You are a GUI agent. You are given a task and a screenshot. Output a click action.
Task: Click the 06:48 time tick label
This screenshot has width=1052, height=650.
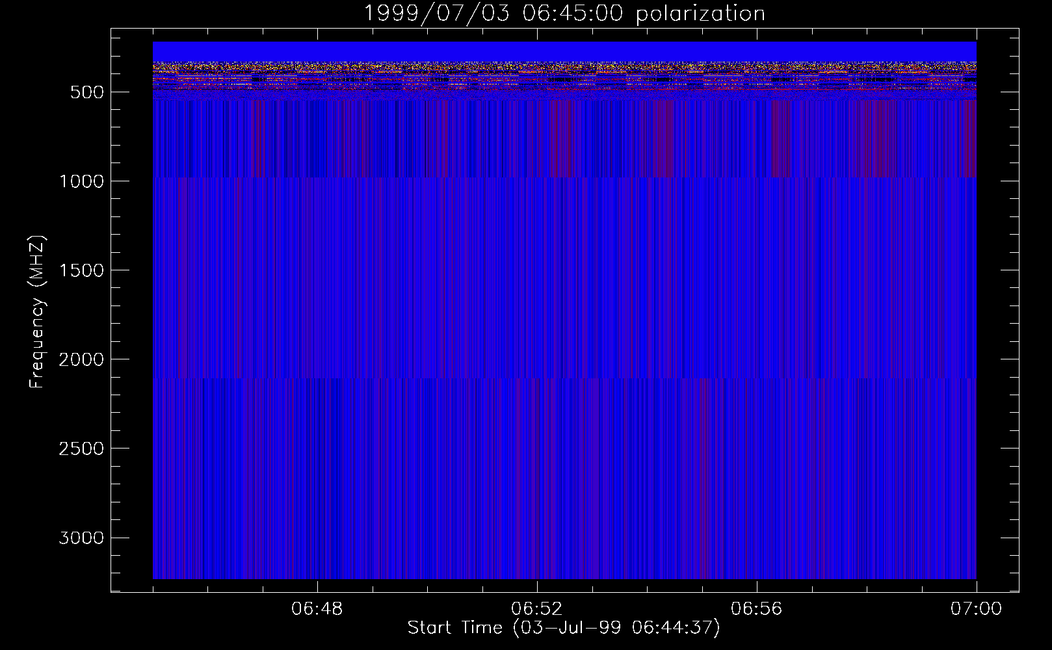317,609
